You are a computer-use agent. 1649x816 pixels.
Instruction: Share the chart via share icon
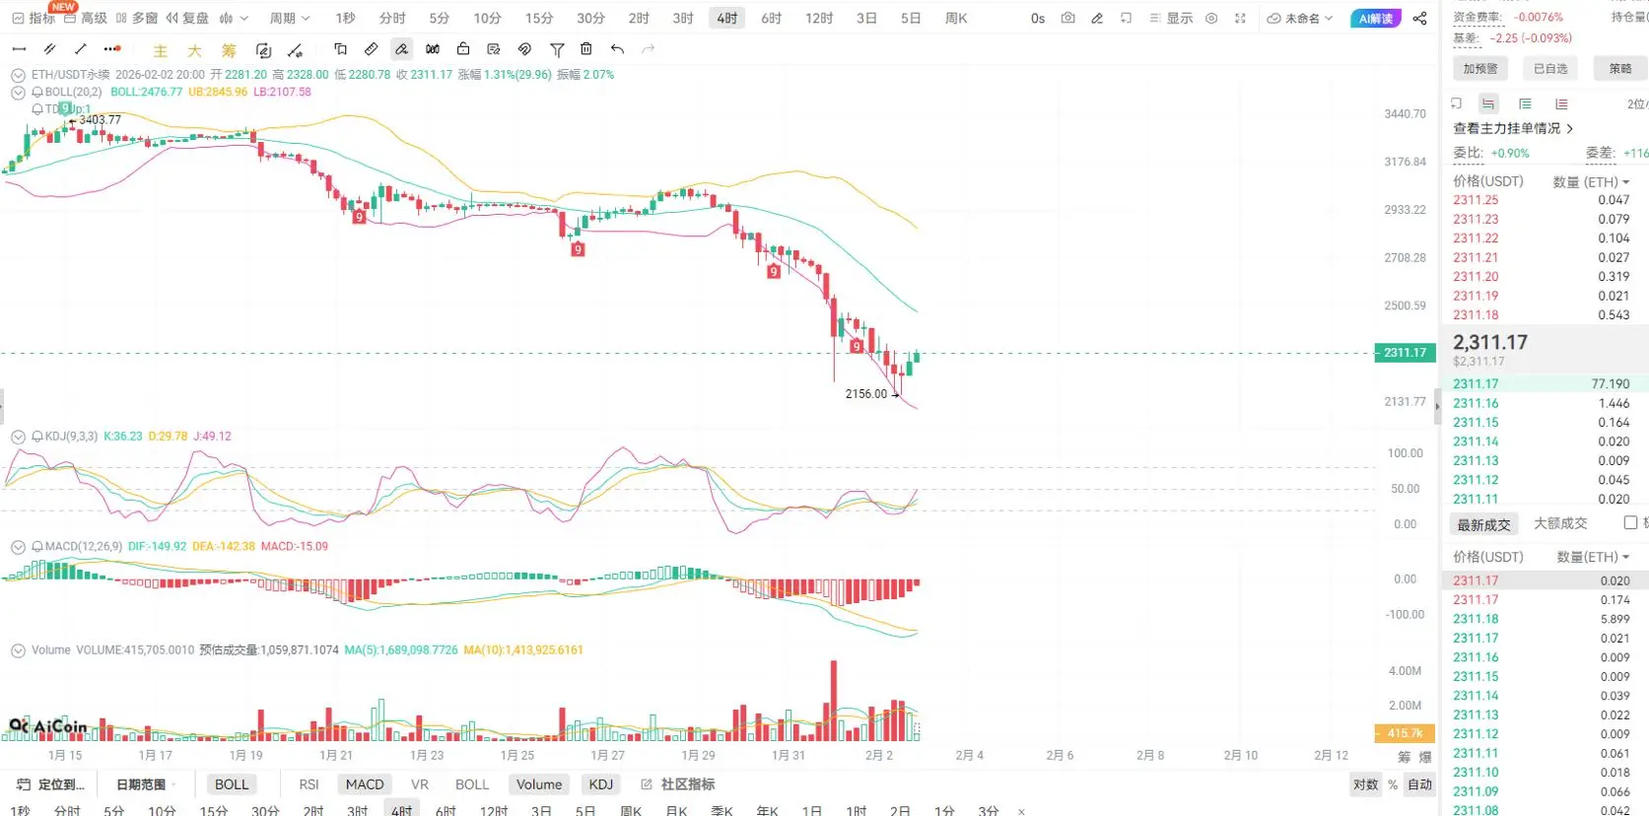1419,18
